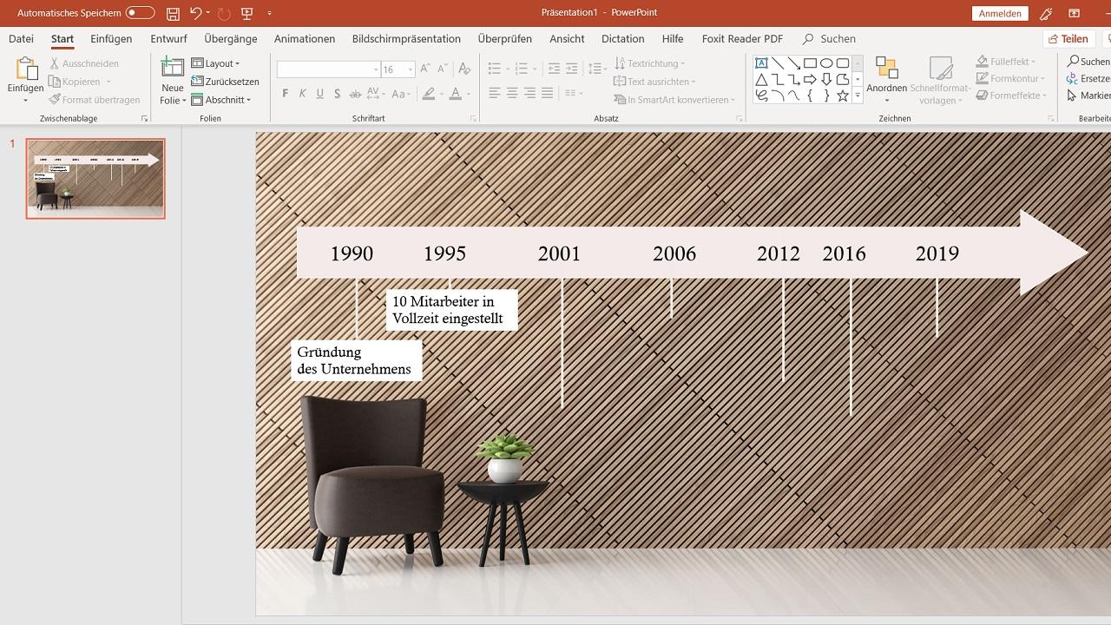
Task: Expand the shapes gallery more arrow
Action: click(858, 96)
